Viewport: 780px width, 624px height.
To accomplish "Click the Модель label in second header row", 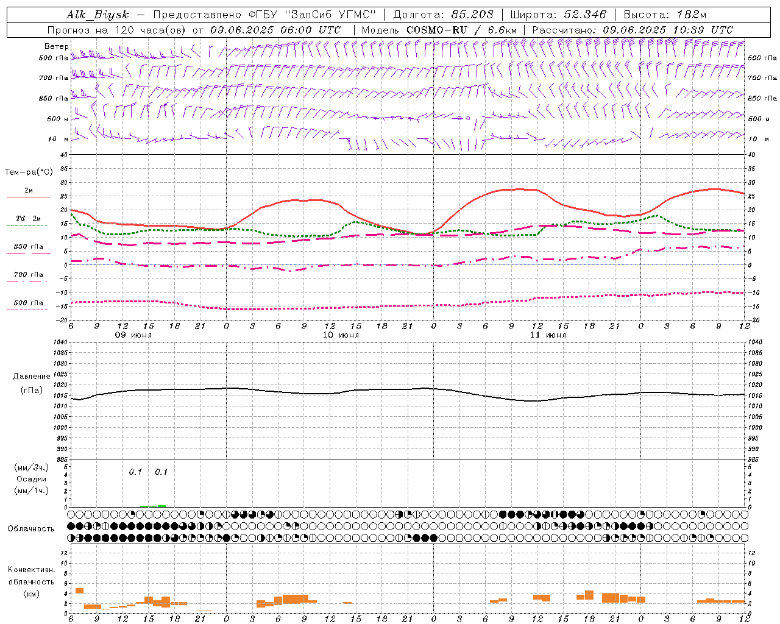I will tap(381, 30).
